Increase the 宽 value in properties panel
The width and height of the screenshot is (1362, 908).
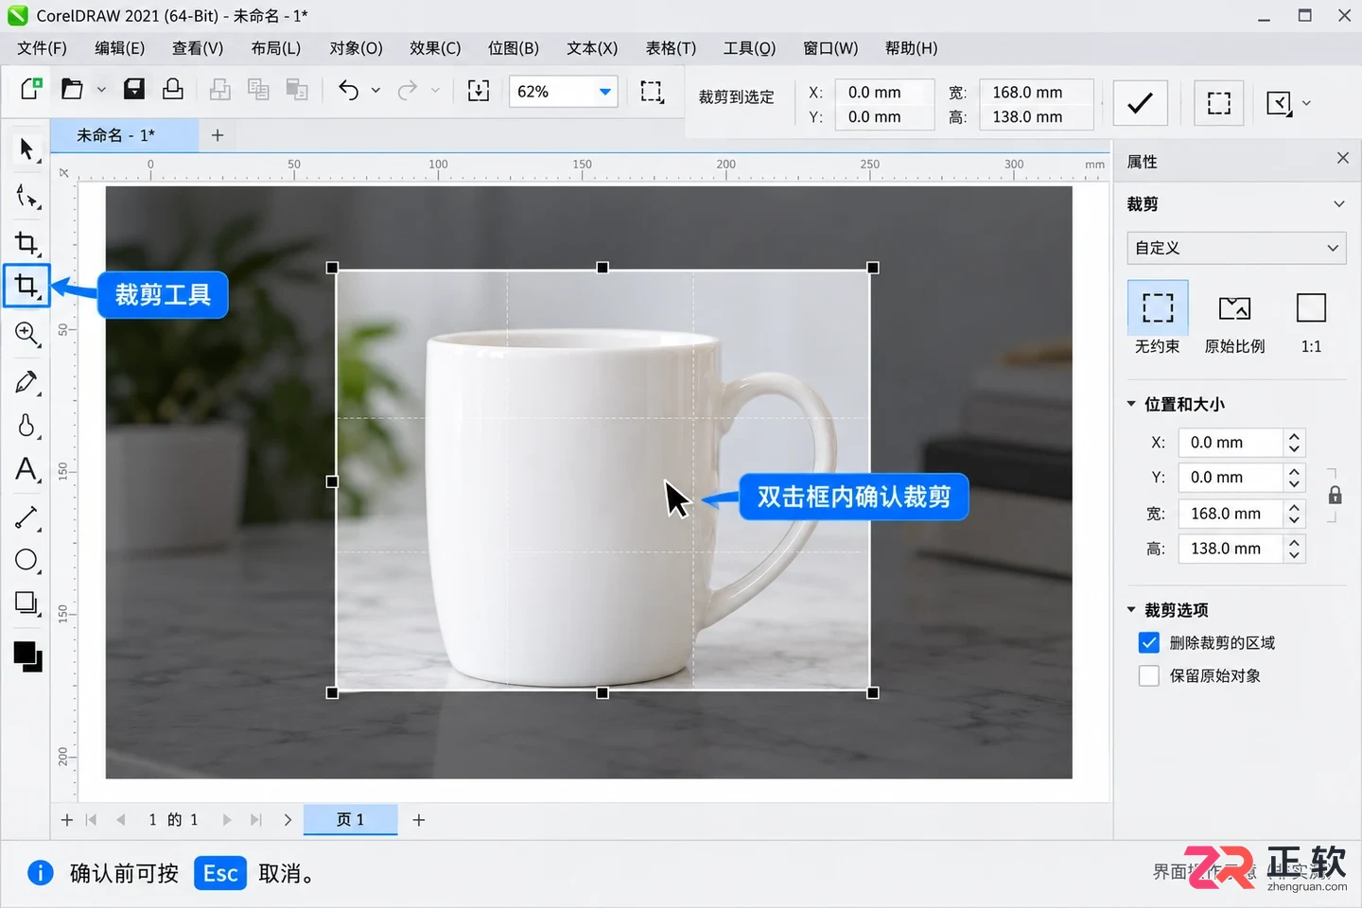click(1294, 507)
